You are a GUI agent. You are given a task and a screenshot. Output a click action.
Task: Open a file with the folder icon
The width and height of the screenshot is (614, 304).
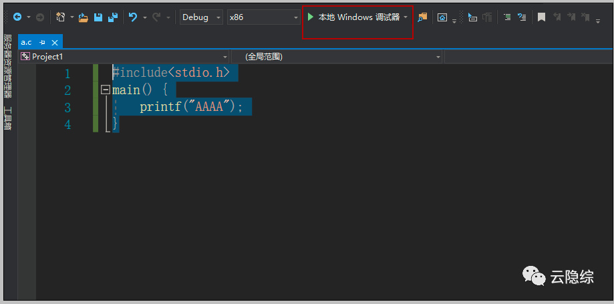pyautogui.click(x=84, y=17)
